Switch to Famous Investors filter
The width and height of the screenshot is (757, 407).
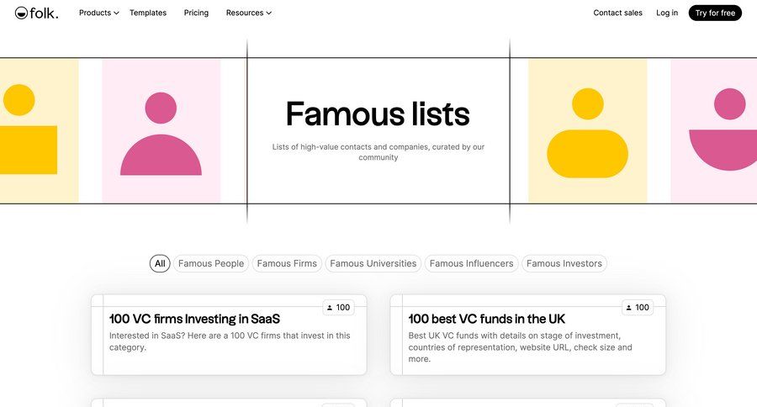[x=564, y=263]
